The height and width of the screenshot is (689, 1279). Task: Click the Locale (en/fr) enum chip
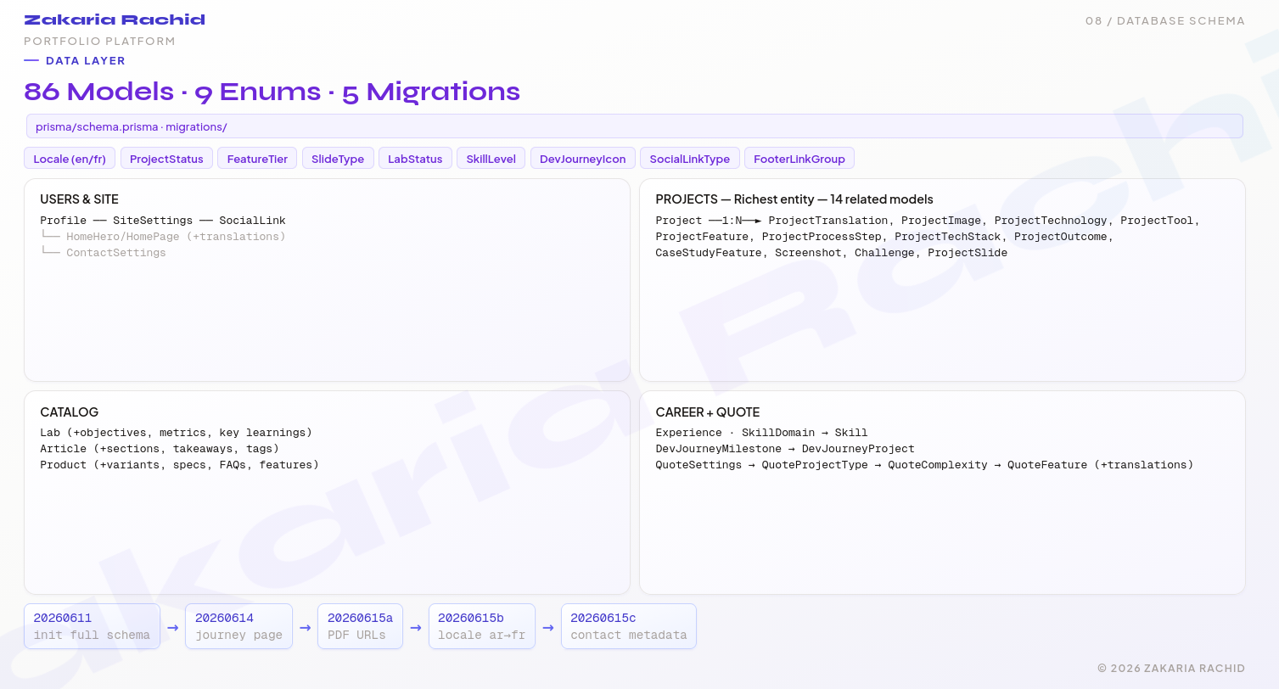coord(70,159)
